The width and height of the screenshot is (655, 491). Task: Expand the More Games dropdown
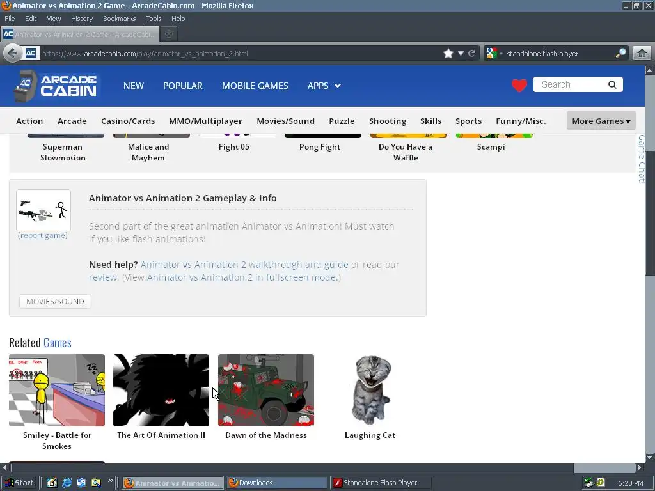point(601,121)
